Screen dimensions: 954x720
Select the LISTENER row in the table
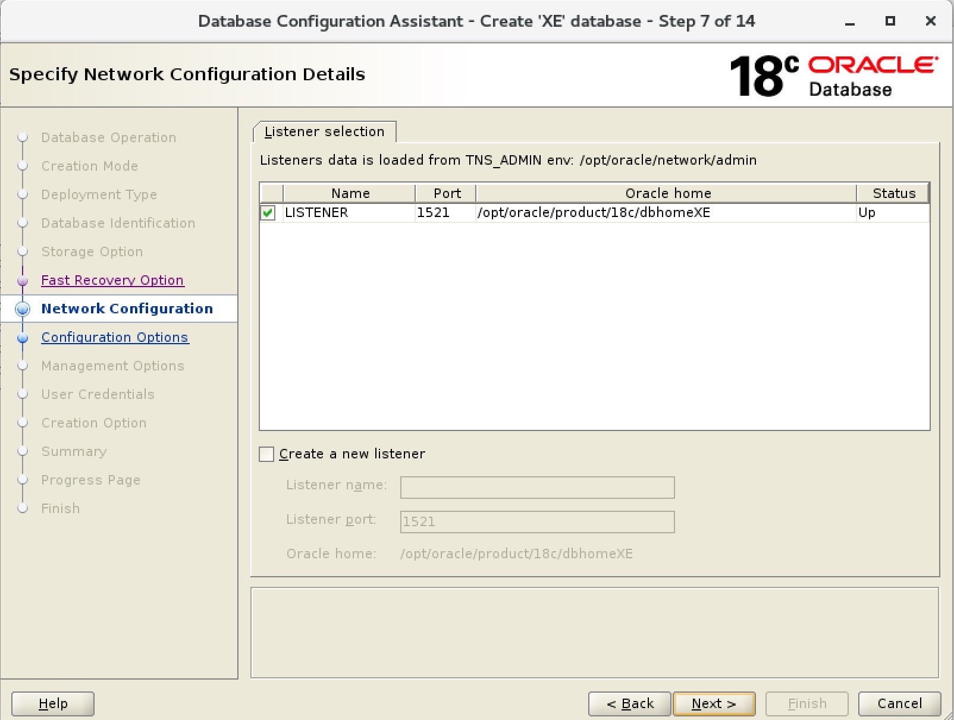pos(535,212)
